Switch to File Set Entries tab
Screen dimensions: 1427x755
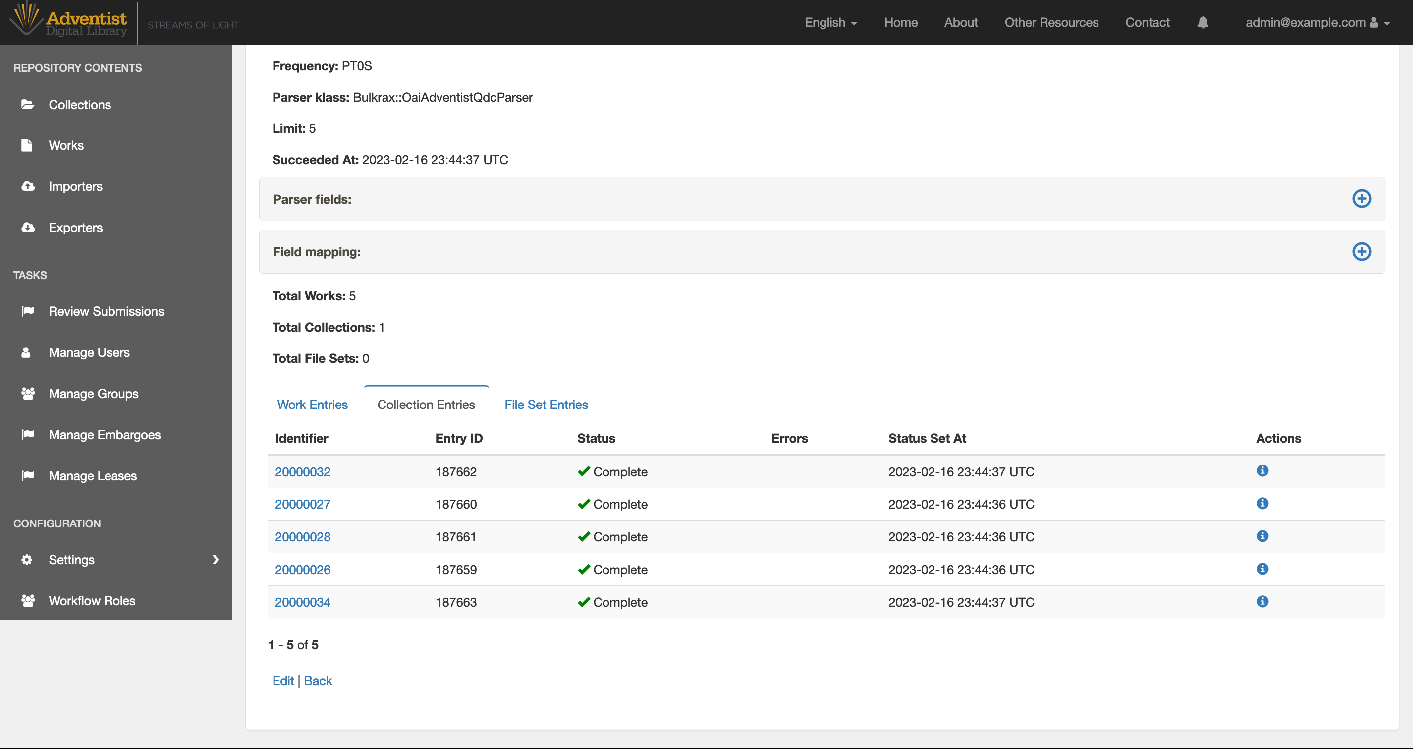(546, 405)
